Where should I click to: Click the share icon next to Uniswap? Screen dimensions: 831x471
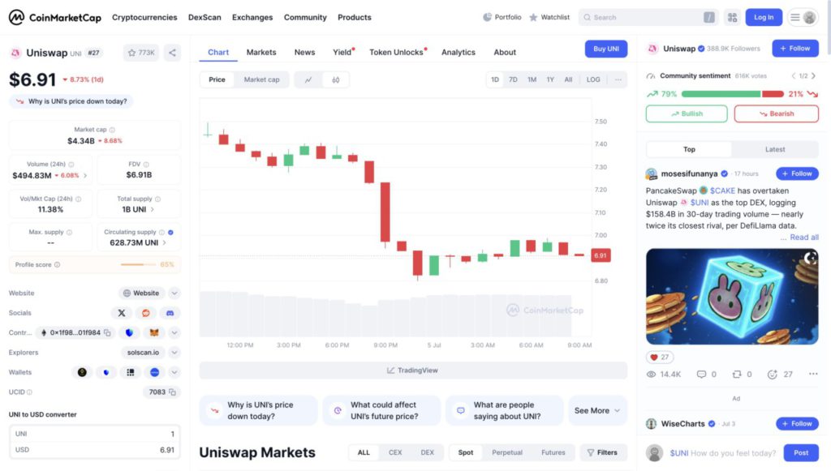coord(172,53)
